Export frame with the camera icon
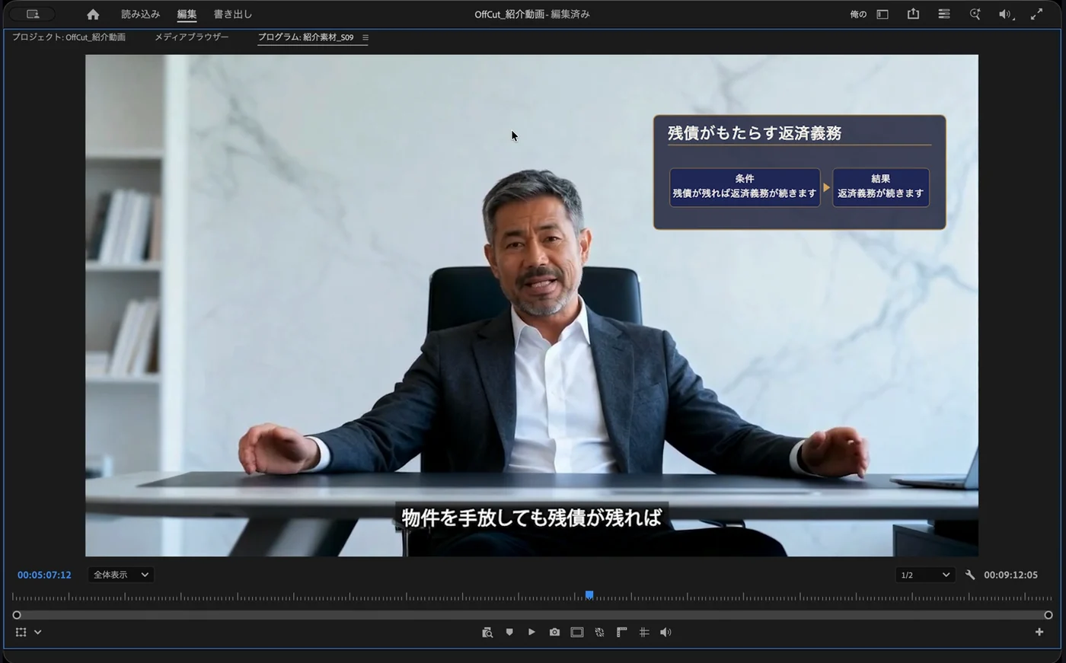 (x=554, y=633)
